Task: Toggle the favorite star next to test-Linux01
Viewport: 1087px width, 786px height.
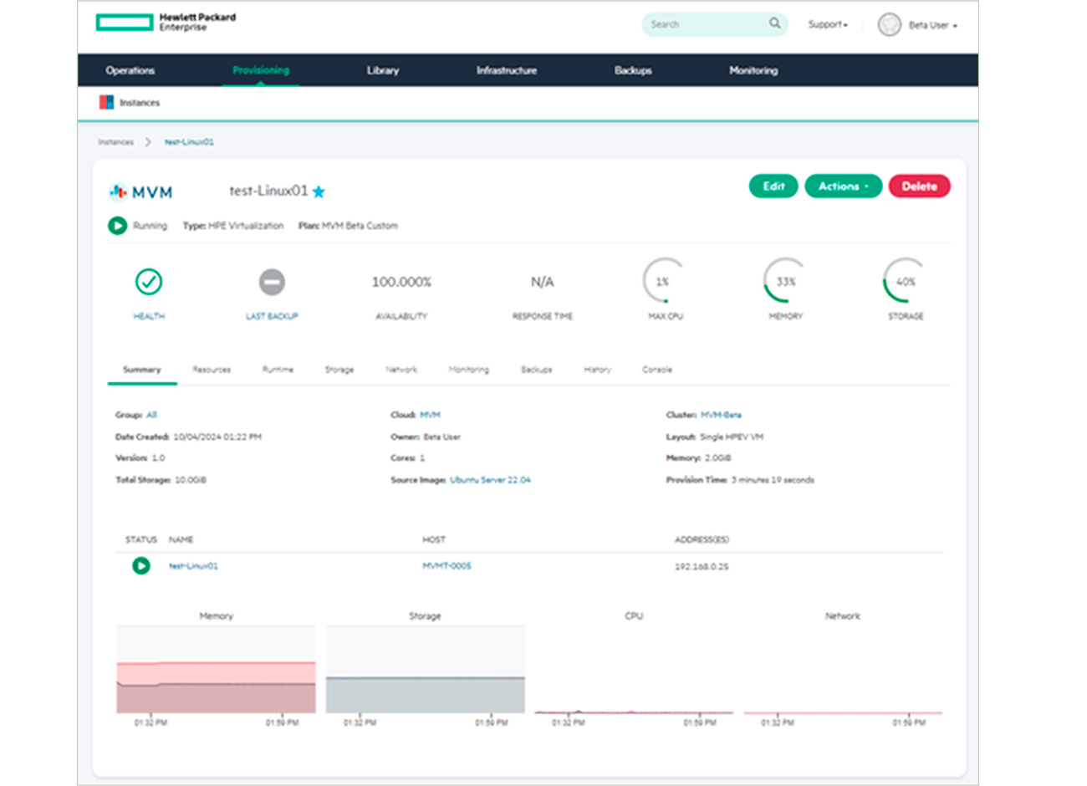Action: coord(319,191)
